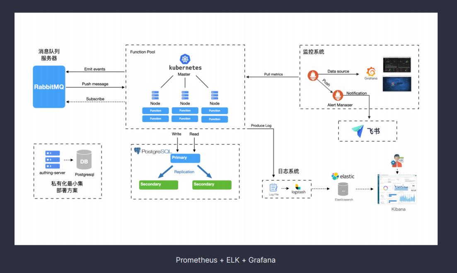This screenshot has height=273, width=457.
Task: Select the gray DB cylinder icon
Action: pyautogui.click(x=84, y=159)
